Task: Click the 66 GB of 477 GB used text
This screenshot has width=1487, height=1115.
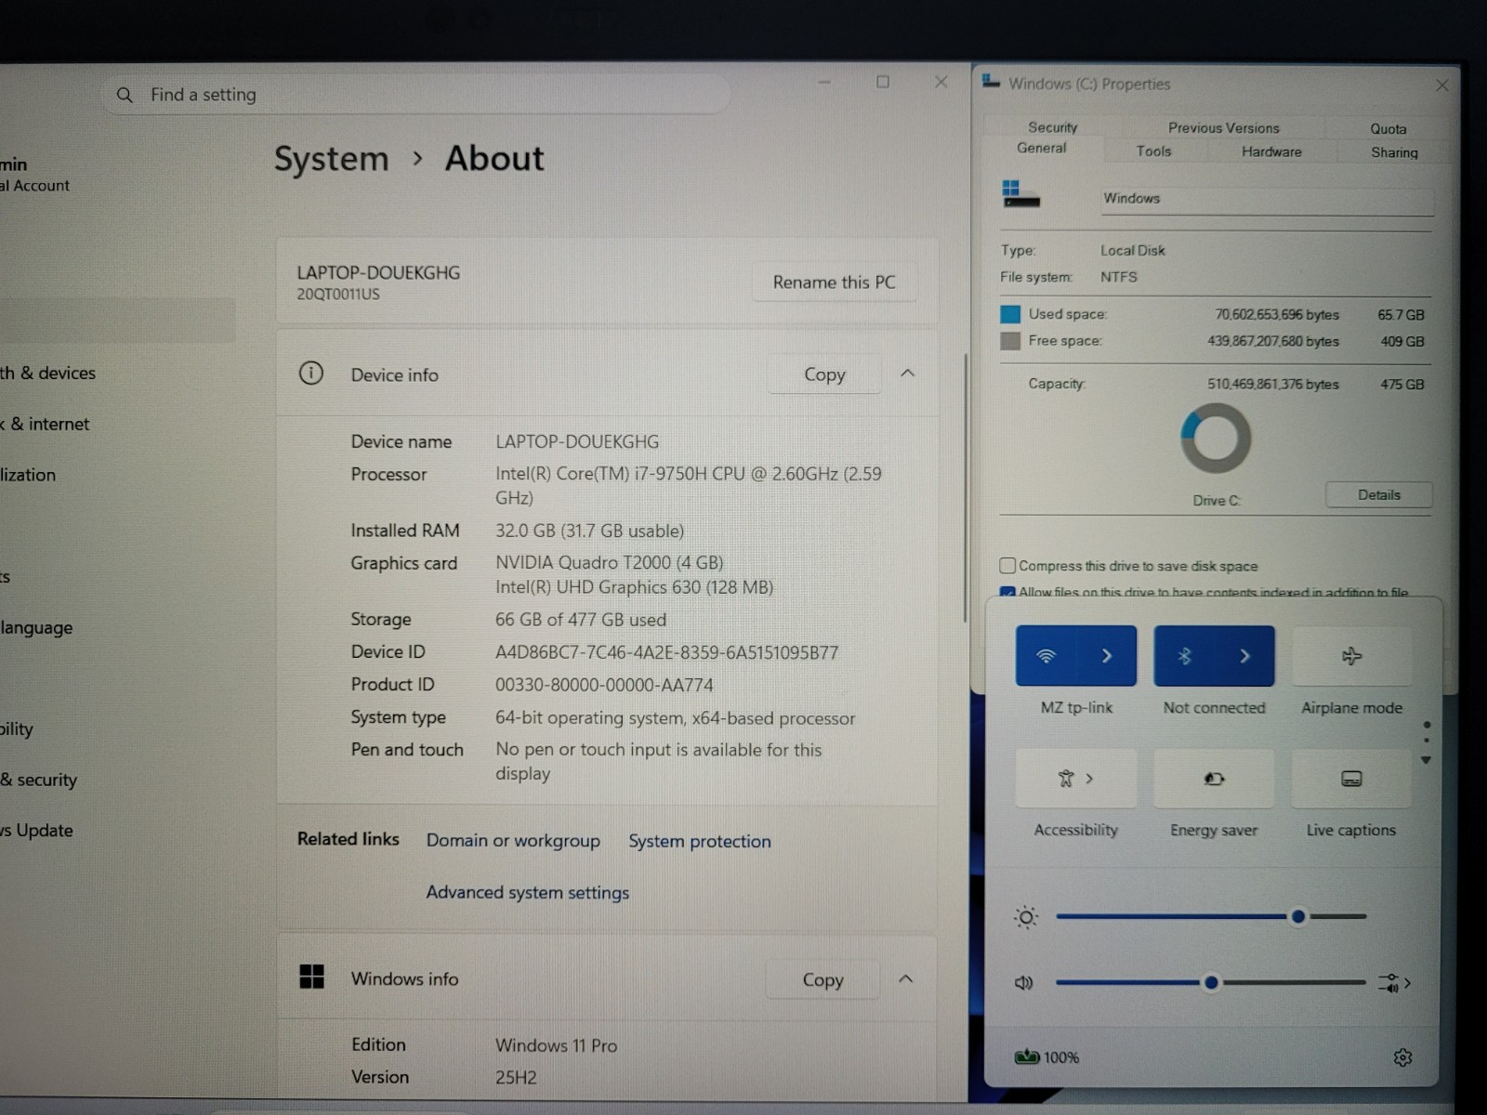Action: (x=581, y=620)
